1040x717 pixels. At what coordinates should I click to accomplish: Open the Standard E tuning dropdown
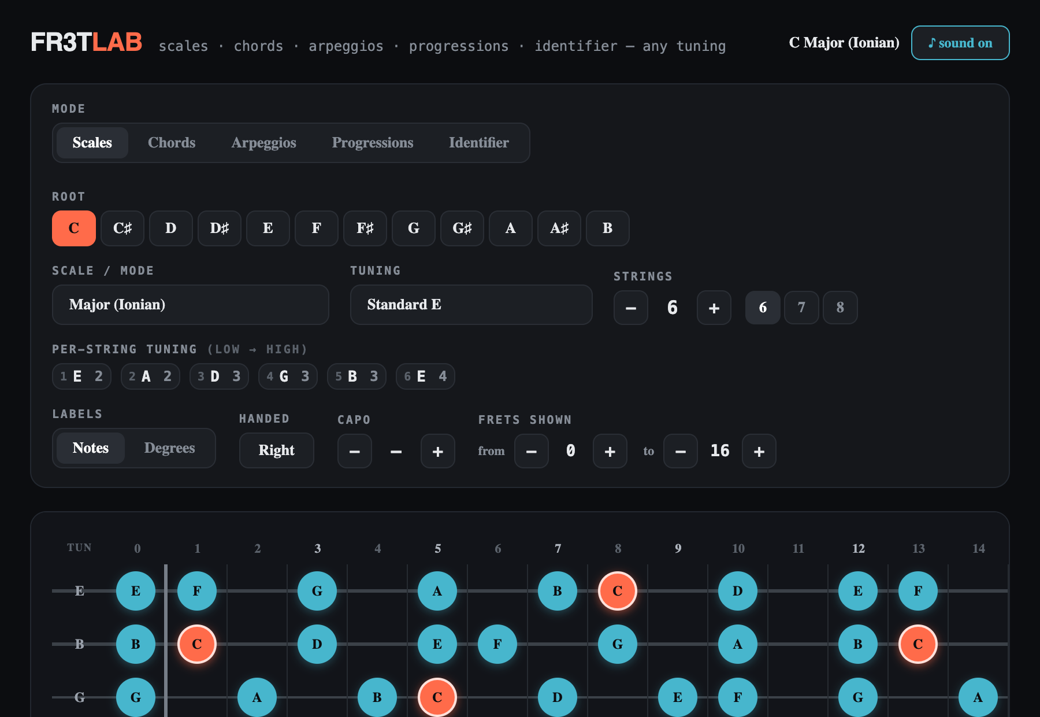point(471,305)
